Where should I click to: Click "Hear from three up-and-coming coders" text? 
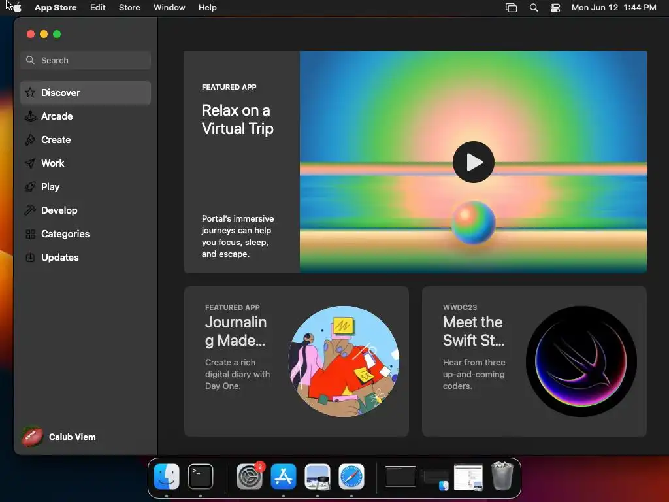(474, 374)
